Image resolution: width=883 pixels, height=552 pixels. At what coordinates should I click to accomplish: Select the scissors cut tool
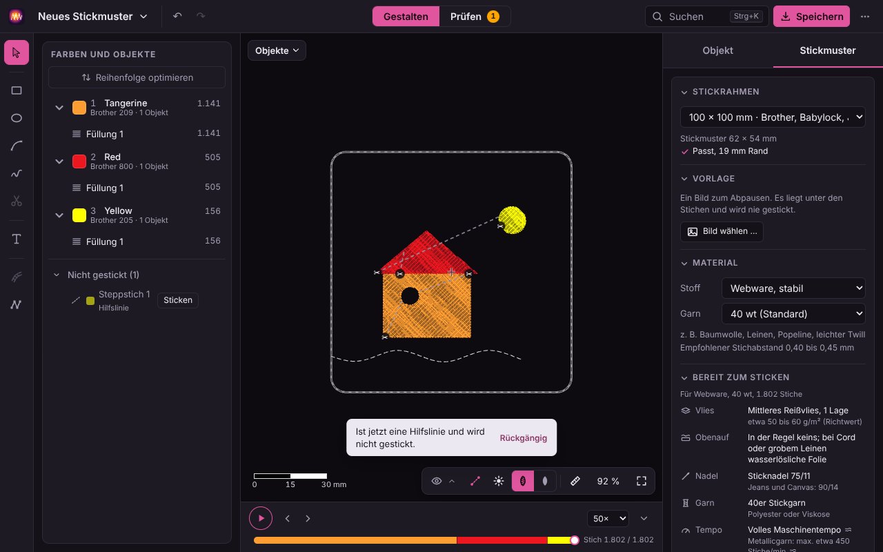[x=17, y=201]
